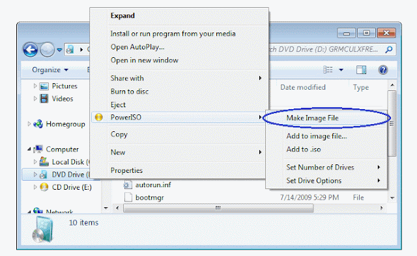Expand the Homegroup node

pyautogui.click(x=29, y=123)
